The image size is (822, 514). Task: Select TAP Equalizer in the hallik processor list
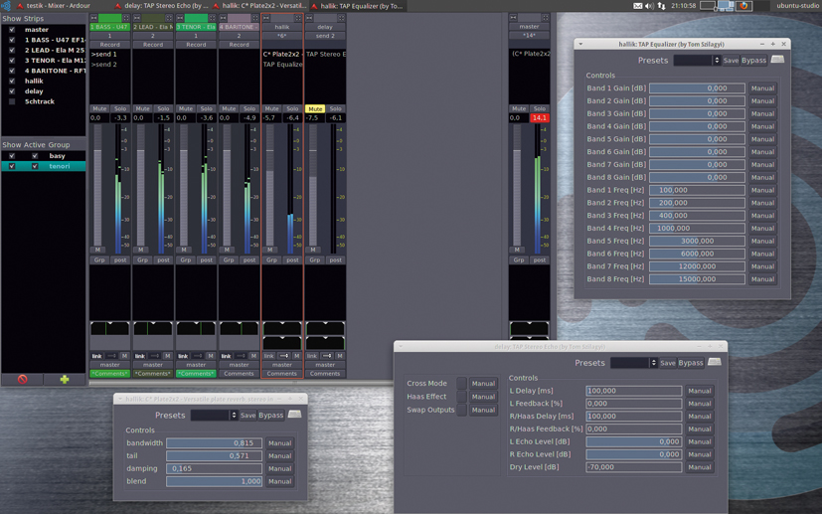[x=282, y=64]
